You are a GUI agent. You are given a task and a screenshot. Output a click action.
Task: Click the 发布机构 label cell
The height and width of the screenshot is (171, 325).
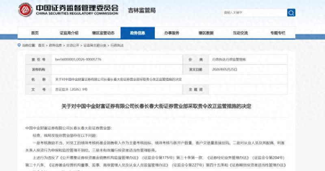39,69
